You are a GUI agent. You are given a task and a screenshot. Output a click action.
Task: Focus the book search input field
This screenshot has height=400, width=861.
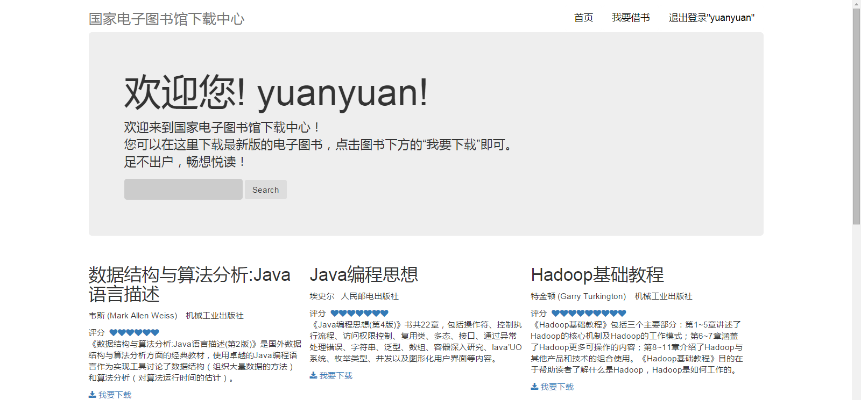coord(184,190)
